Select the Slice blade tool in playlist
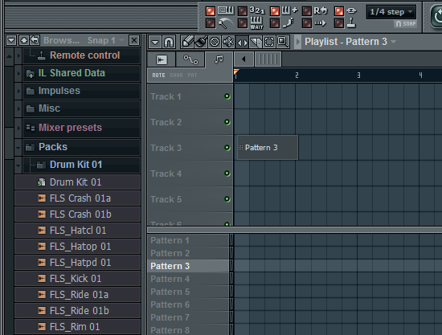 click(x=256, y=43)
